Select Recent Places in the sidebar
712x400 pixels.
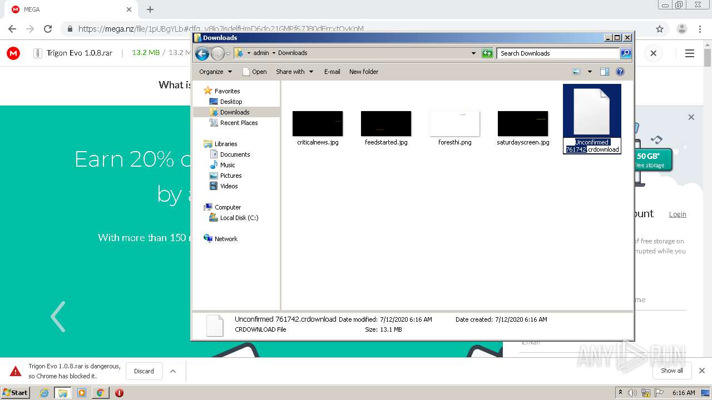(x=239, y=123)
